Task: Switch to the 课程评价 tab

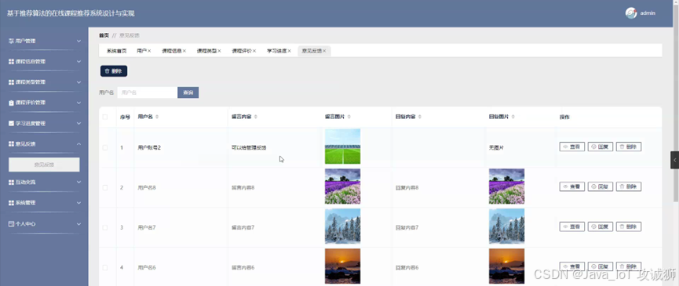Action: [242, 51]
